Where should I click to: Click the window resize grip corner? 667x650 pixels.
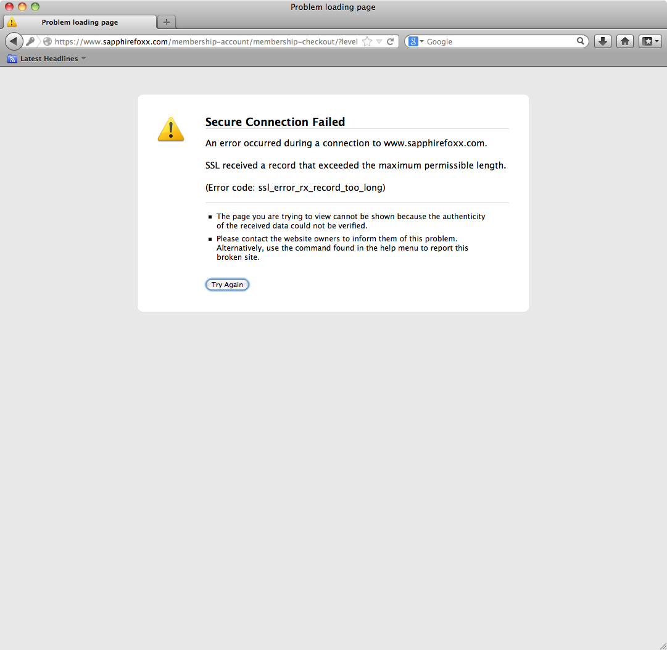[x=661, y=644]
